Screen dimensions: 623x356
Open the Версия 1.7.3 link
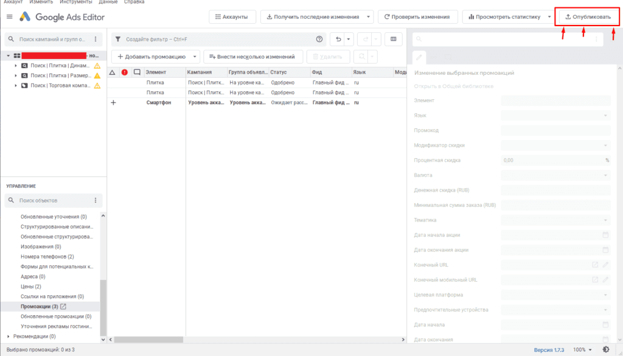549,350
